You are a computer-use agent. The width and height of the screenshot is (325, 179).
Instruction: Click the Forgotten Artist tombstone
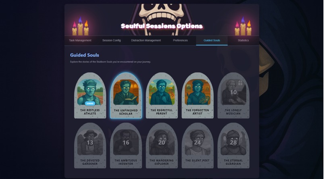(198, 96)
